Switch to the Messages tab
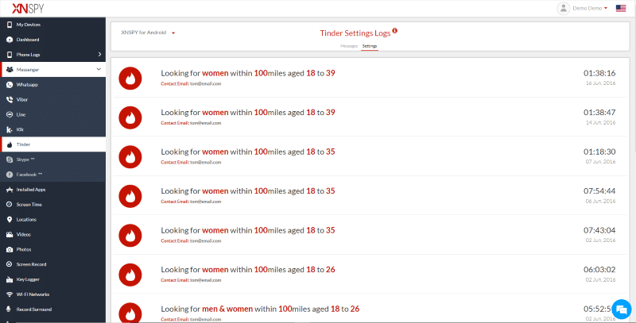This screenshot has width=636, height=323. pyautogui.click(x=349, y=46)
